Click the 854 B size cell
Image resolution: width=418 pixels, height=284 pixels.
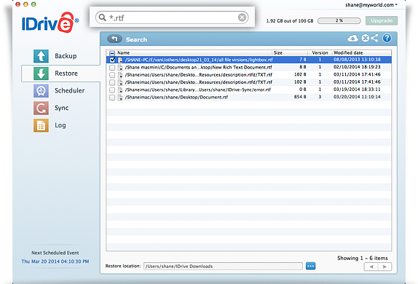pyautogui.click(x=300, y=97)
